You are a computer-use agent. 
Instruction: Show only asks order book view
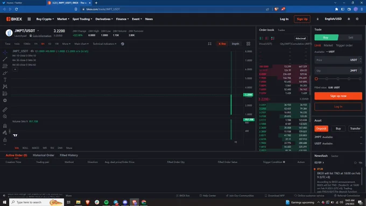point(267,38)
